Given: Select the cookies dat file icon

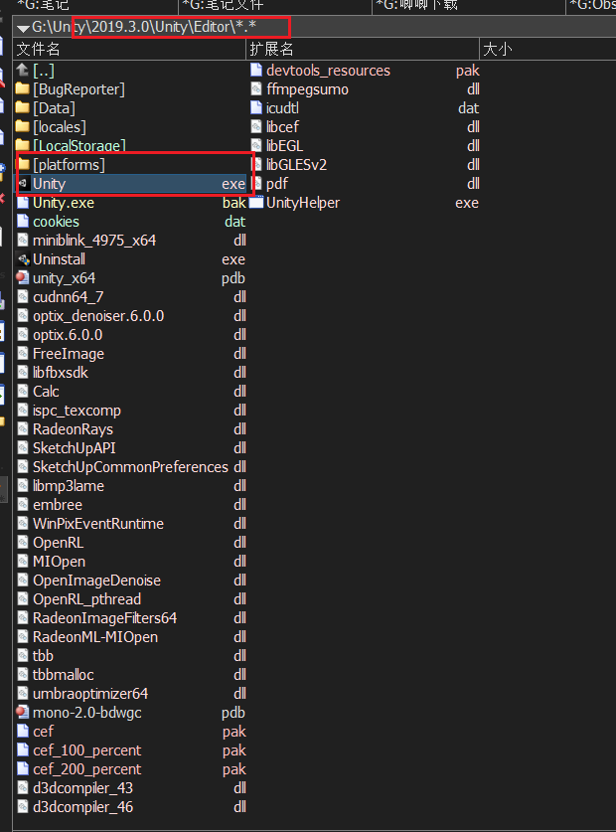Looking at the screenshot, I should pos(23,222).
